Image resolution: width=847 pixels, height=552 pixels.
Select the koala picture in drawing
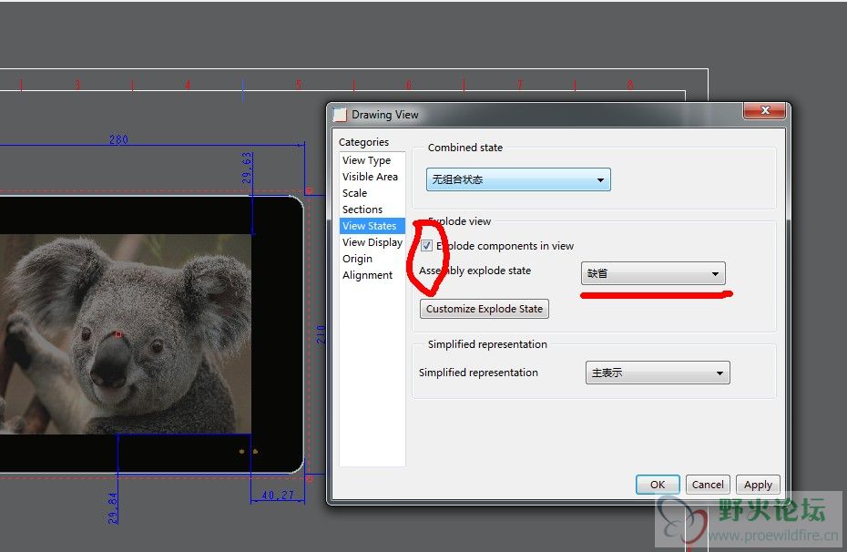tap(126, 333)
